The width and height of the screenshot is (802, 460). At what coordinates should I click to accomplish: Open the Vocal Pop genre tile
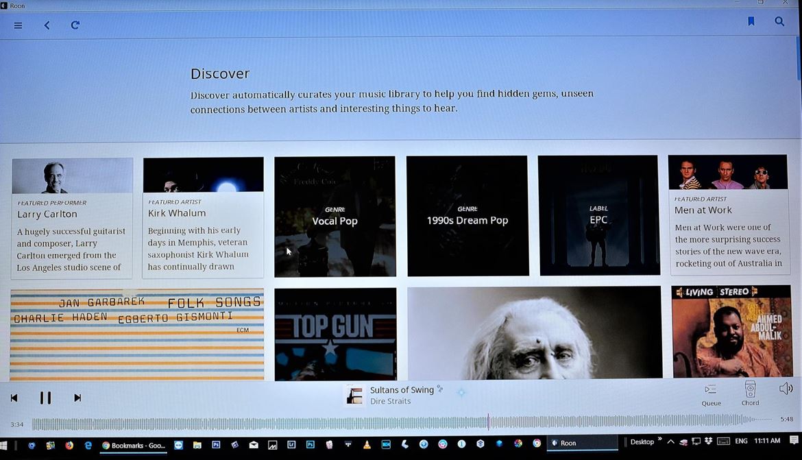click(x=335, y=217)
